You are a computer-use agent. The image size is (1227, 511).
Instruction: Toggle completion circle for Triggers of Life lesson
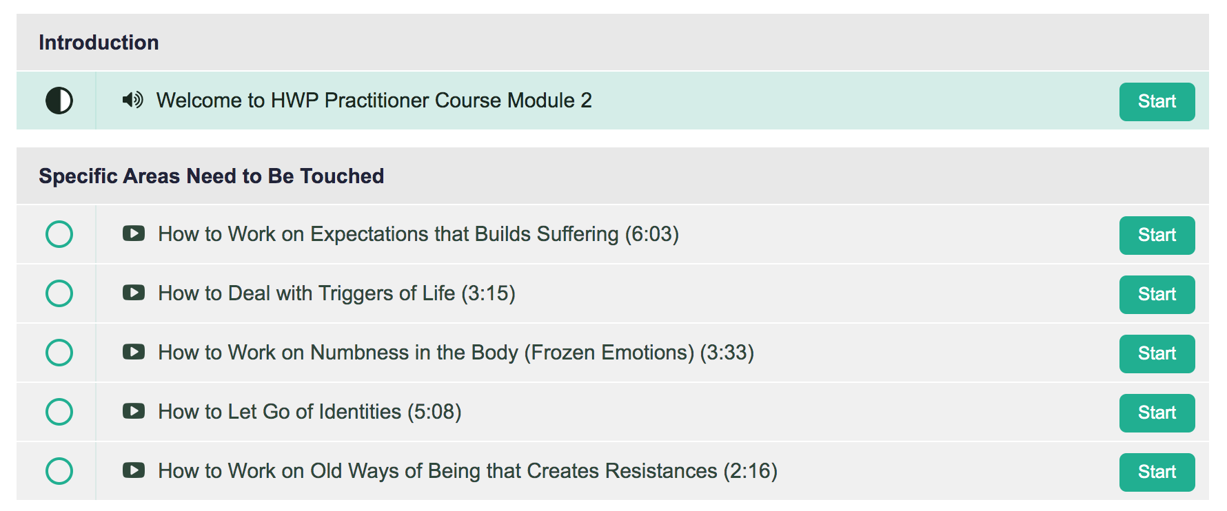click(x=59, y=293)
